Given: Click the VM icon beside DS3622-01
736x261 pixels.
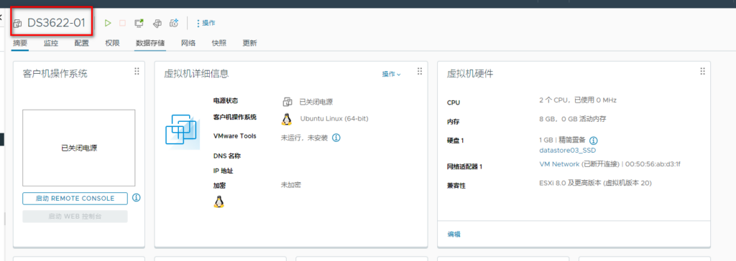Looking at the screenshot, I should click(18, 24).
